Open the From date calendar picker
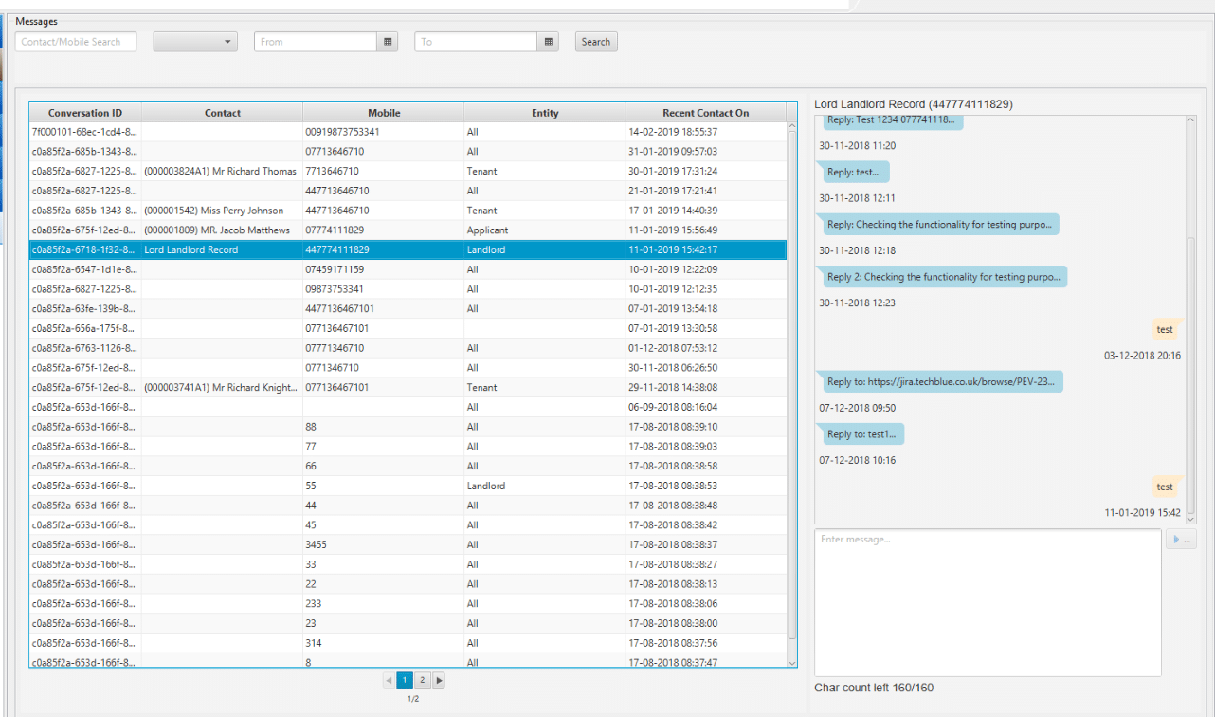 tap(388, 42)
